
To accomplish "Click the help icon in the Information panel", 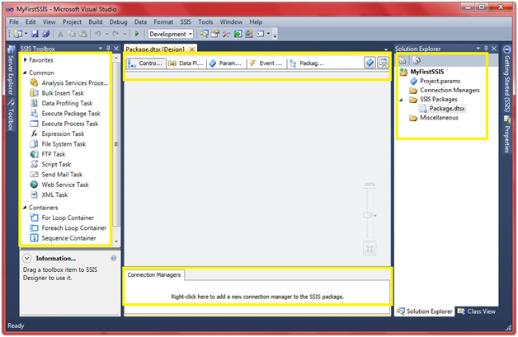I will 114,258.
